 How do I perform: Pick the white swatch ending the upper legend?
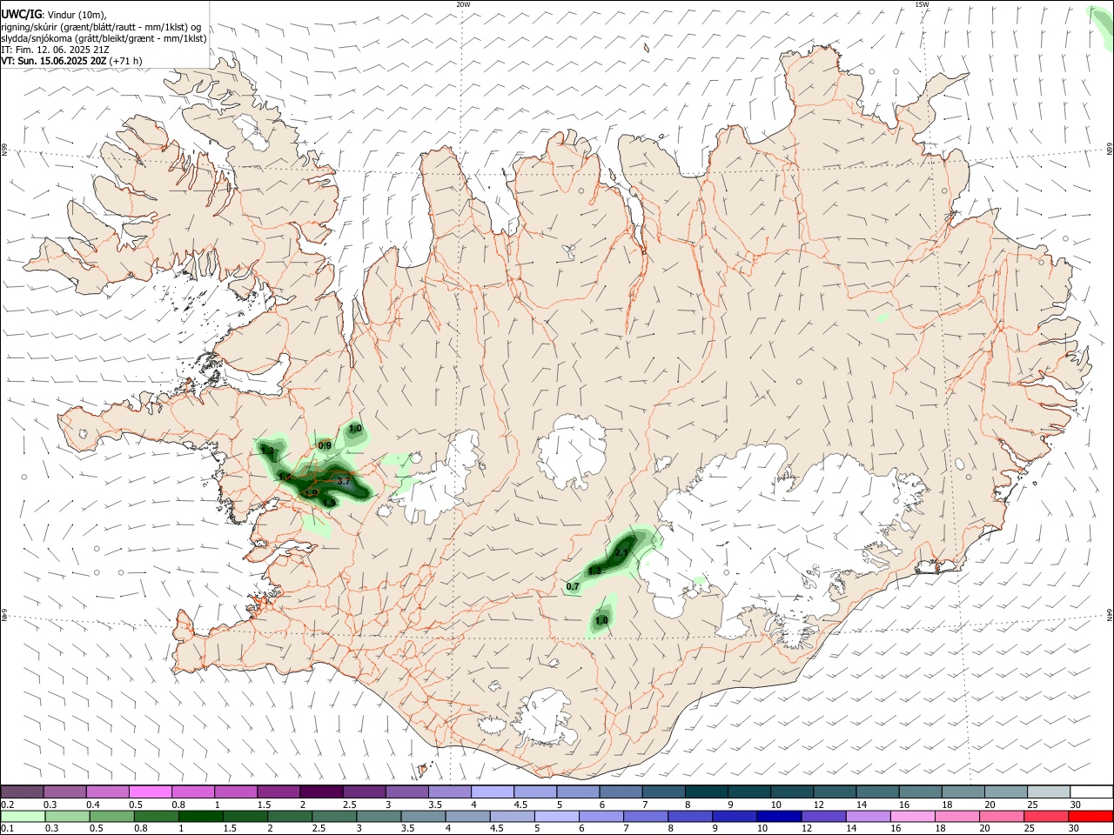click(1091, 792)
